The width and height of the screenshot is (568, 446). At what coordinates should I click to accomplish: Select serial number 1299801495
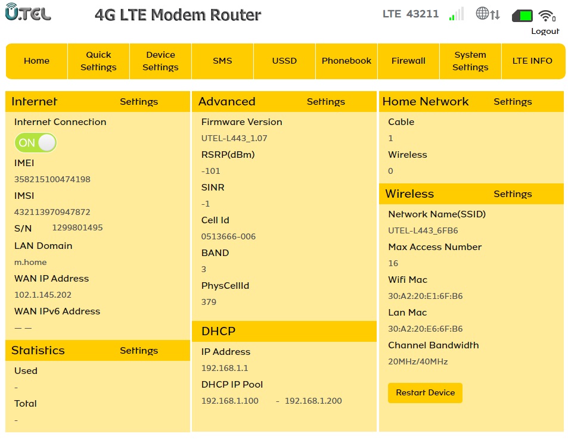click(77, 227)
